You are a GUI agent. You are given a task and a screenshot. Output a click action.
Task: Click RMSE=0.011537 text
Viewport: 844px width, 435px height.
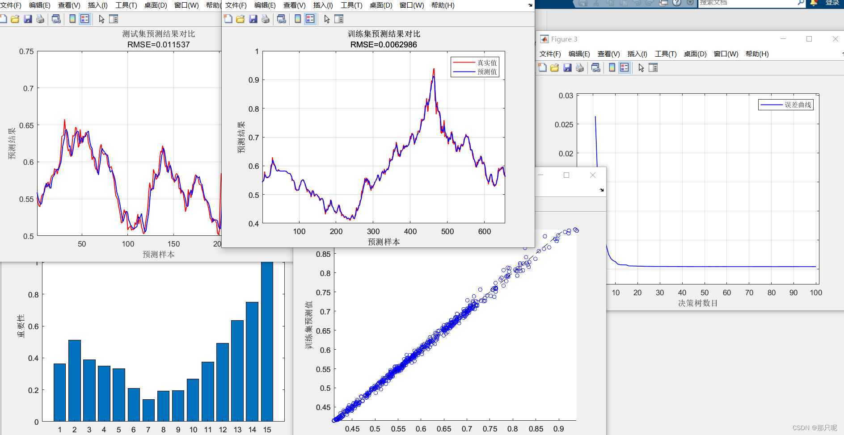coord(159,44)
